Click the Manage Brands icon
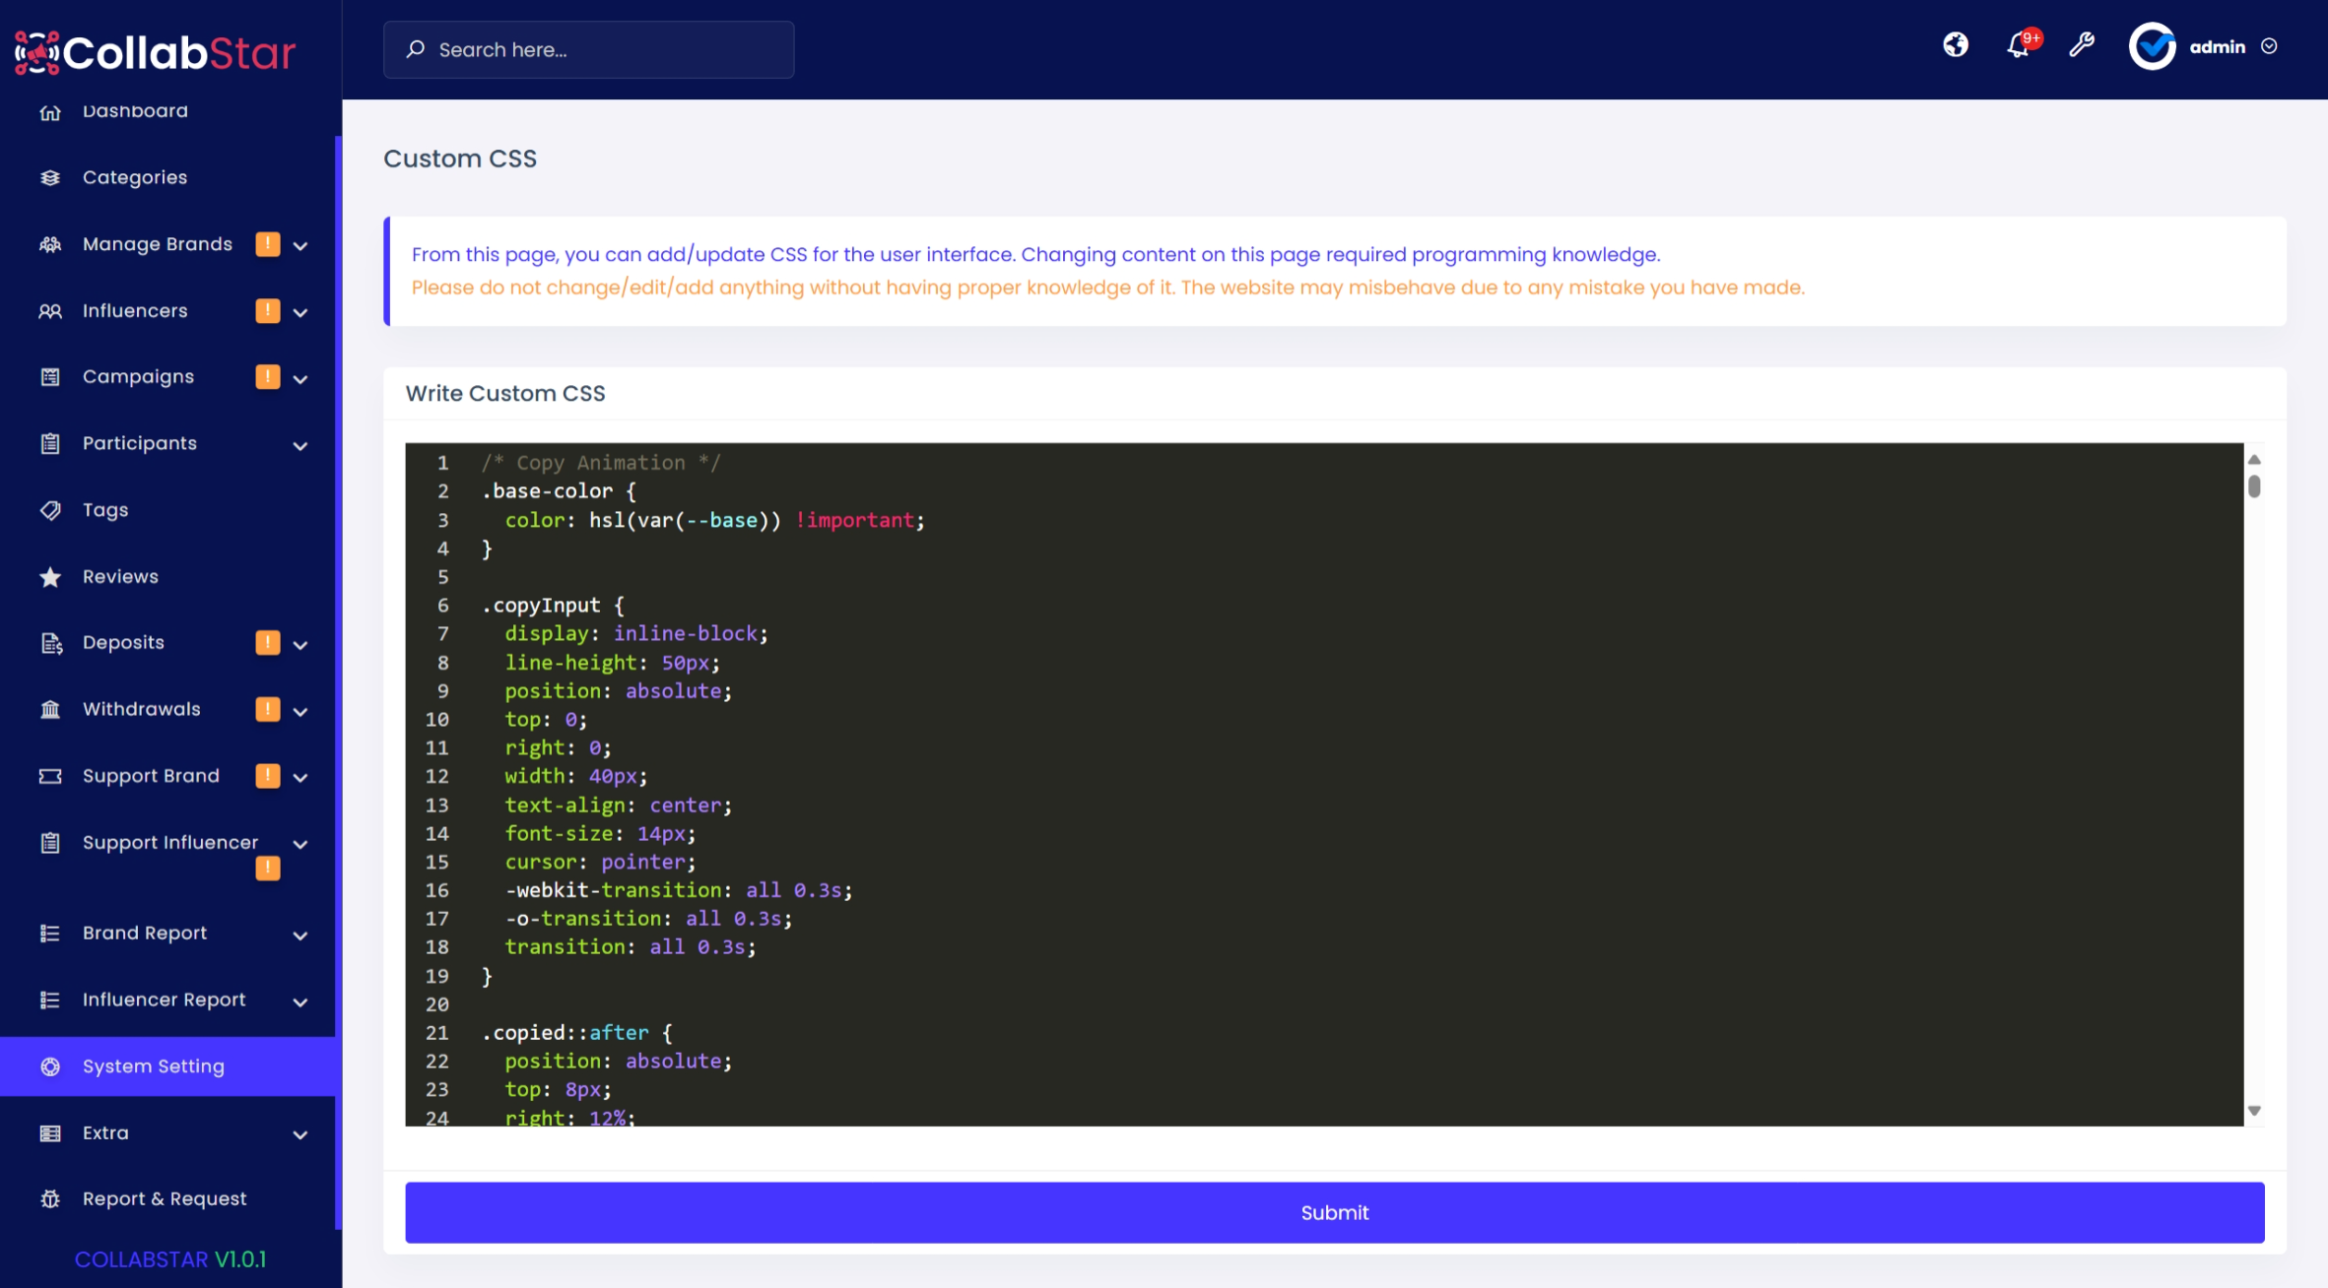Viewport: 2328px width, 1288px height. tap(50, 244)
